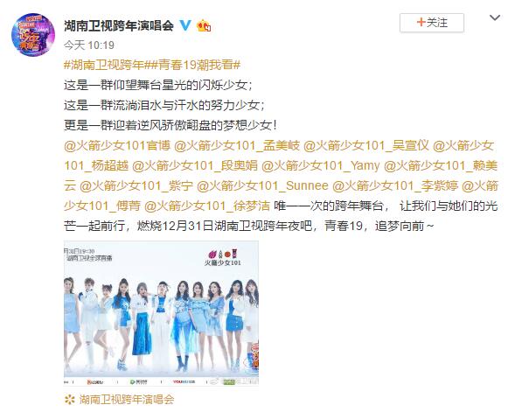This screenshot has height=412, width=515.
Task: Open the 湖南卫视跨年演唱会 account name
Action: coord(119,25)
